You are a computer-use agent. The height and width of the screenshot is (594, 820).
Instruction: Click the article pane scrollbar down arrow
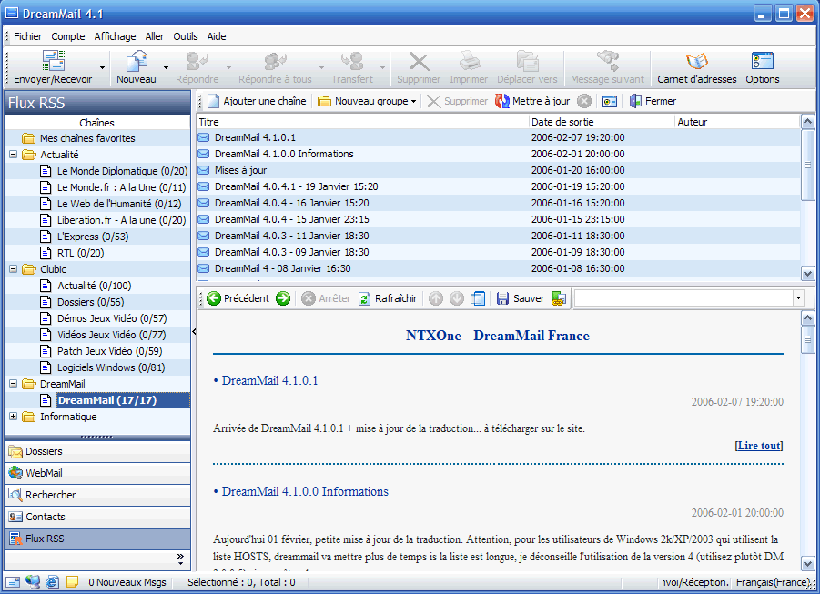(x=807, y=564)
